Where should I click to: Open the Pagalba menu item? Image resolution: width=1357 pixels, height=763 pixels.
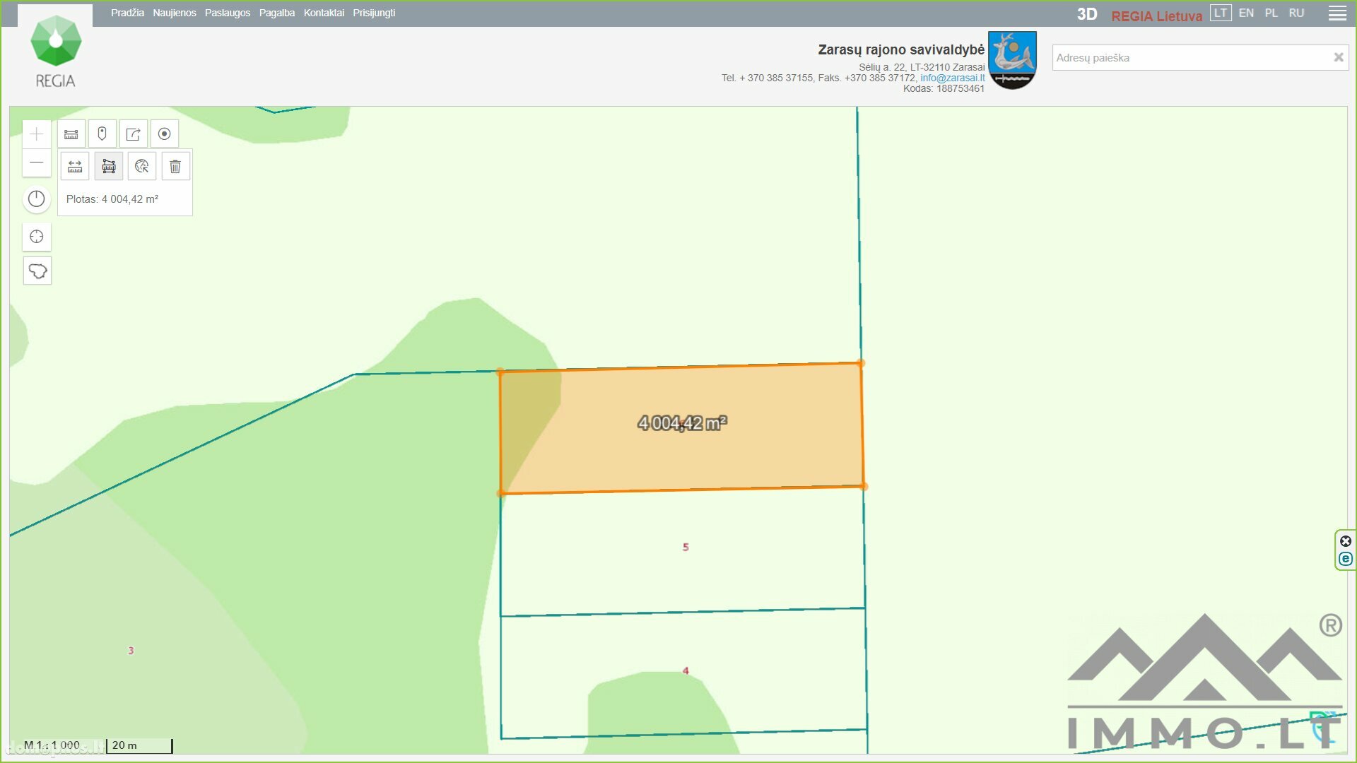pos(277,13)
